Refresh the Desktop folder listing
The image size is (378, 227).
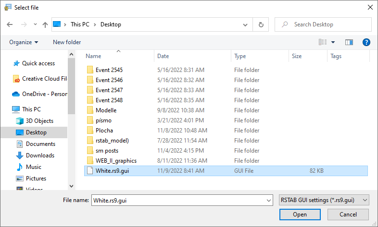coord(261,24)
